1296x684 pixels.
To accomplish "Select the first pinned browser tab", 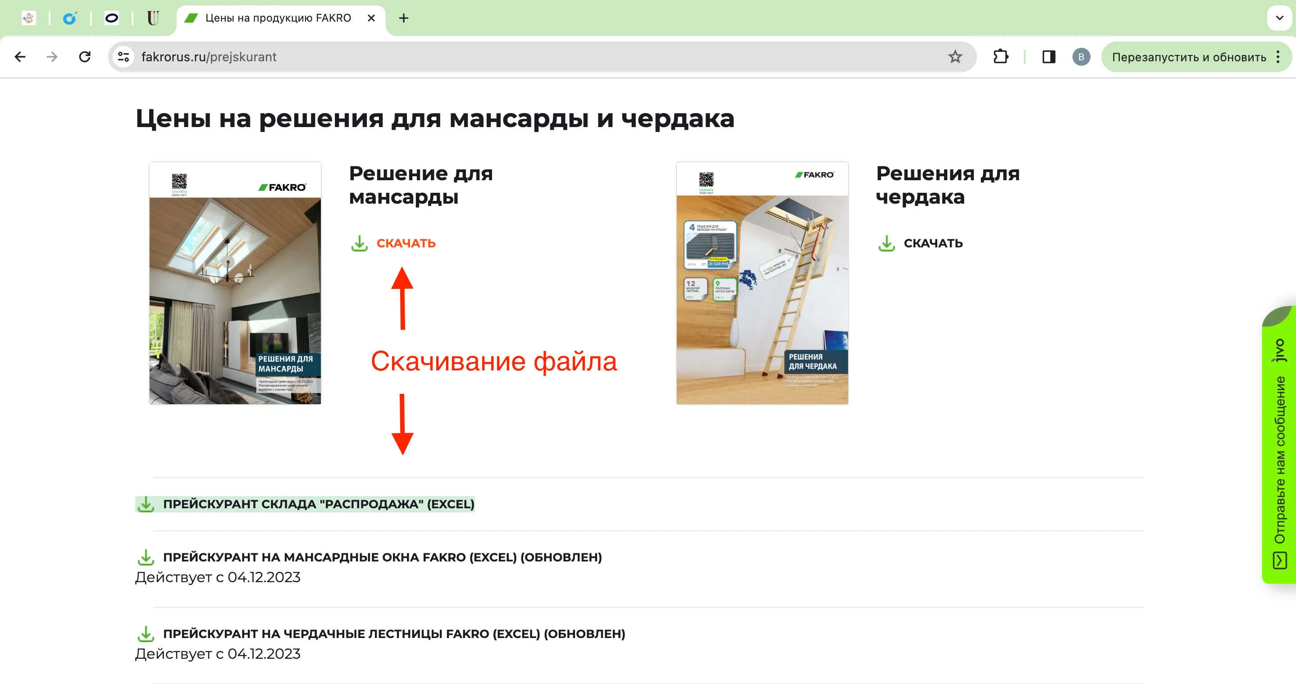I will 28,18.
